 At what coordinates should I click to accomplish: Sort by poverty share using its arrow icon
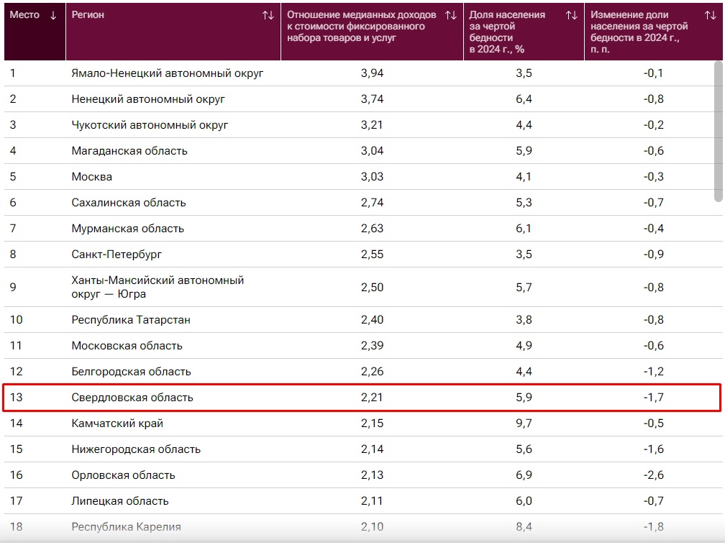pyautogui.click(x=572, y=15)
